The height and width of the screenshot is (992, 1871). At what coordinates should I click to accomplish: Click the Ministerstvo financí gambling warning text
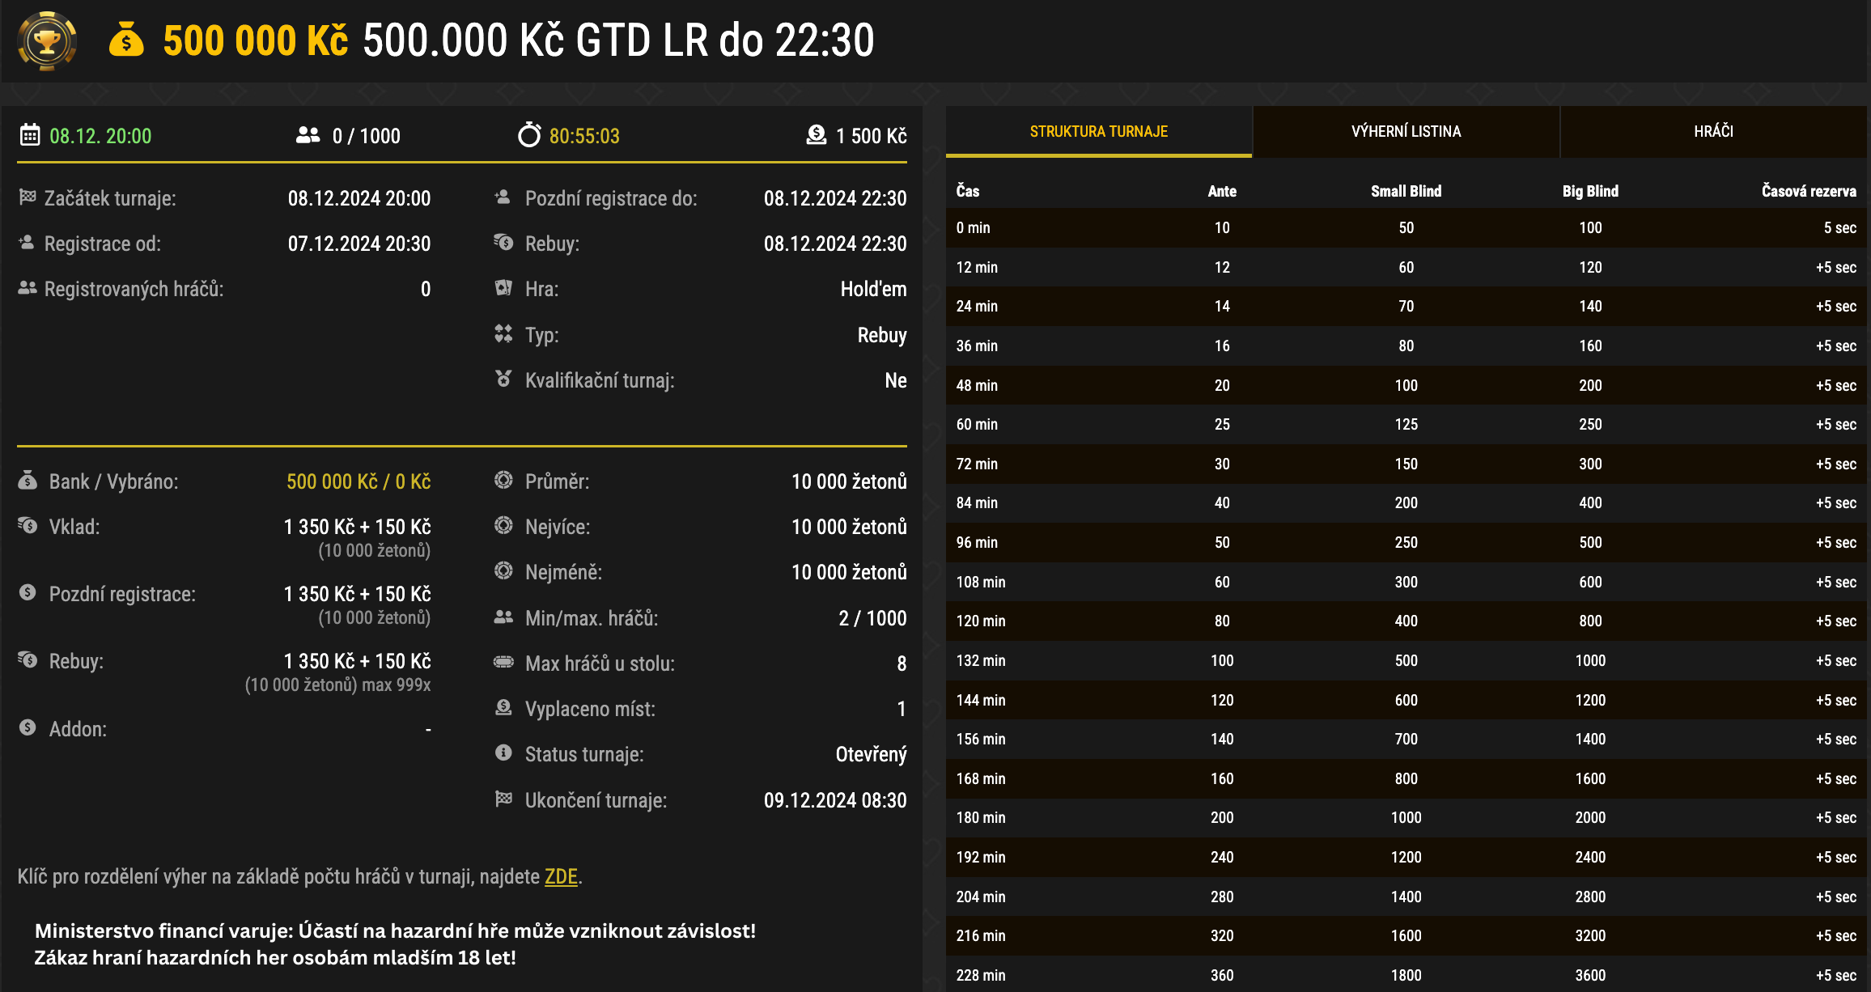(x=395, y=944)
